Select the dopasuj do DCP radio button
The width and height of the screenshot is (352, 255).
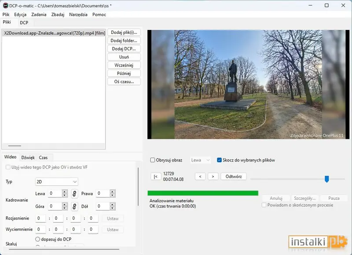38,239
